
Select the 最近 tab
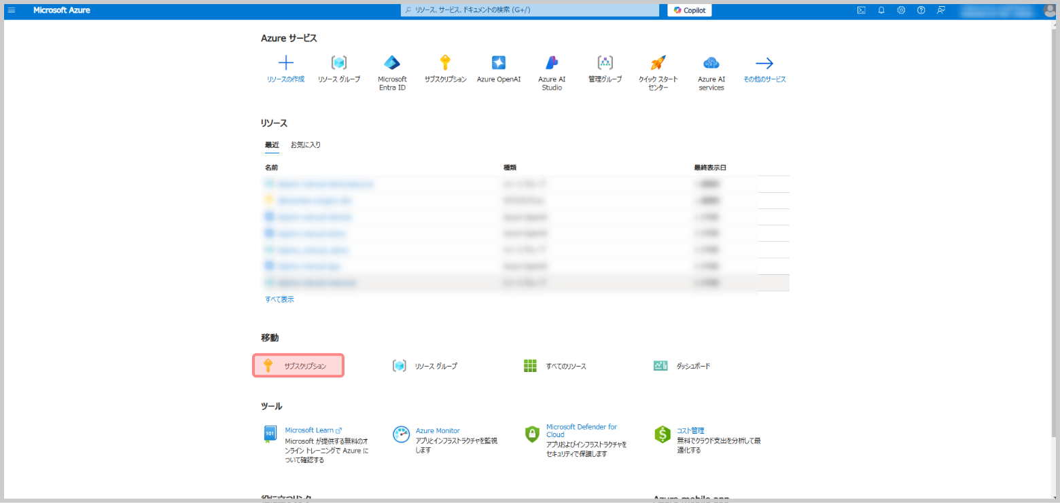(272, 145)
